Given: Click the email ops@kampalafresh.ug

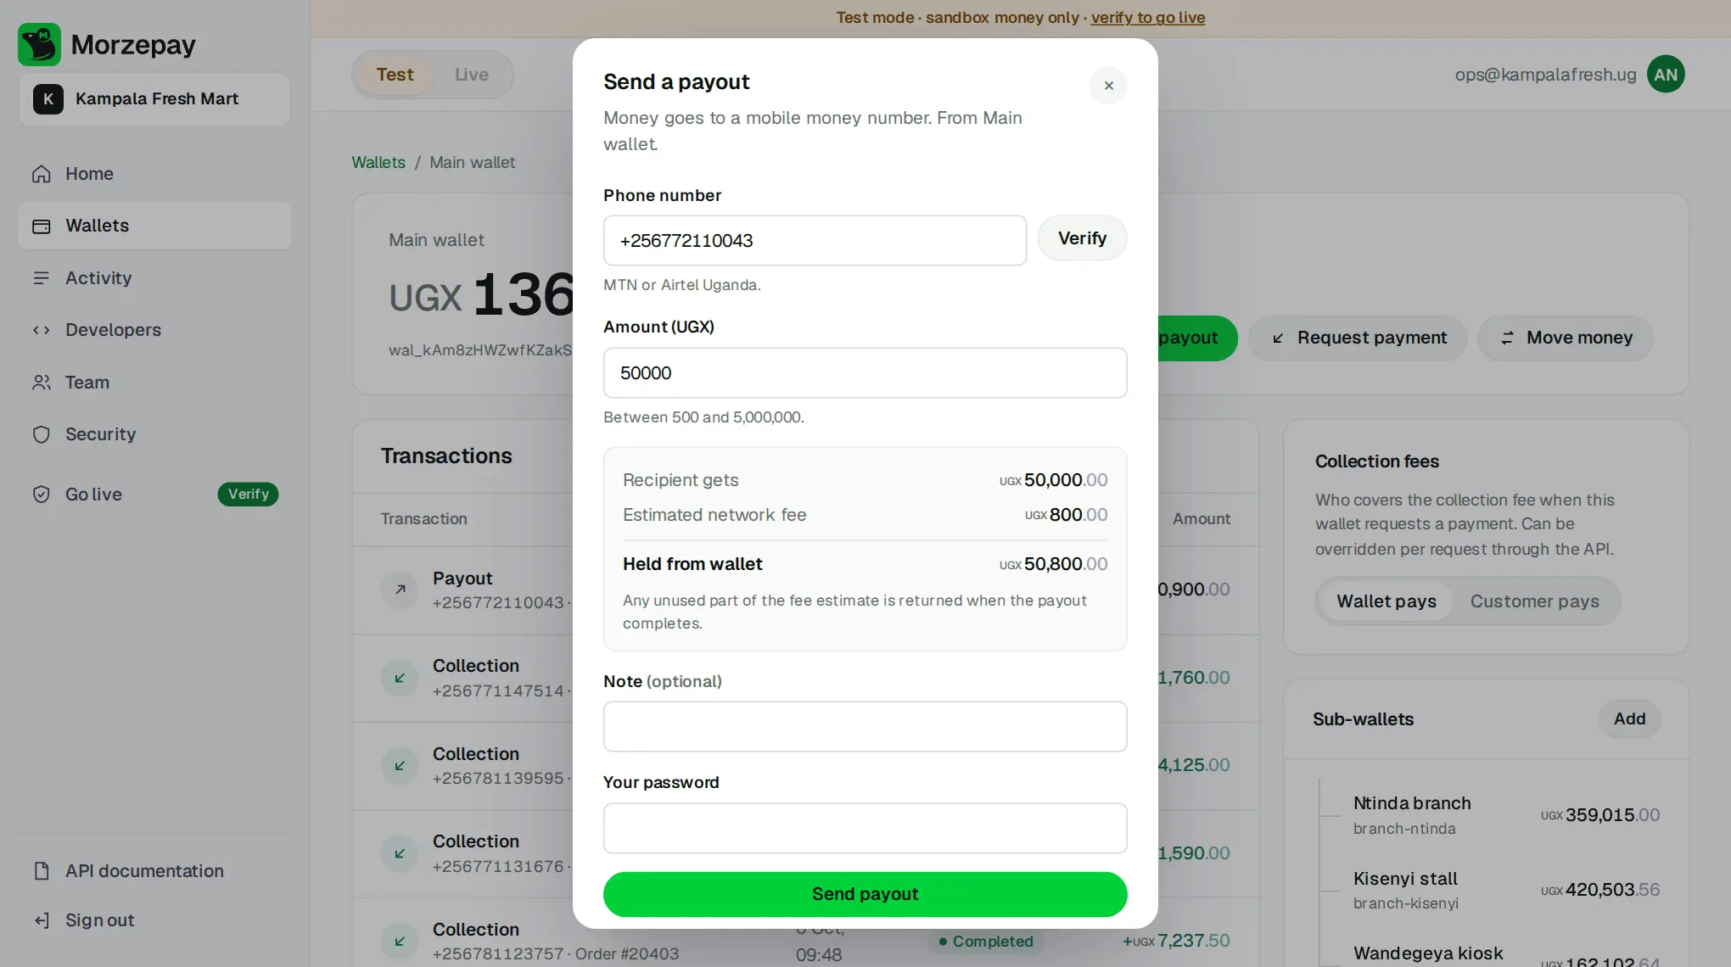Looking at the screenshot, I should click(x=1545, y=75).
